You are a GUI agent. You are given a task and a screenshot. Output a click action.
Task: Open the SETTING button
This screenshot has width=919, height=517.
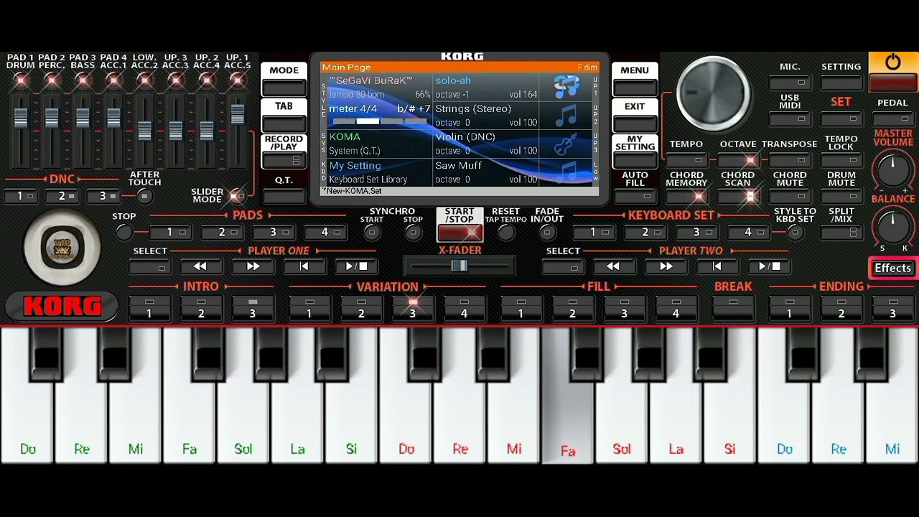coord(841,83)
